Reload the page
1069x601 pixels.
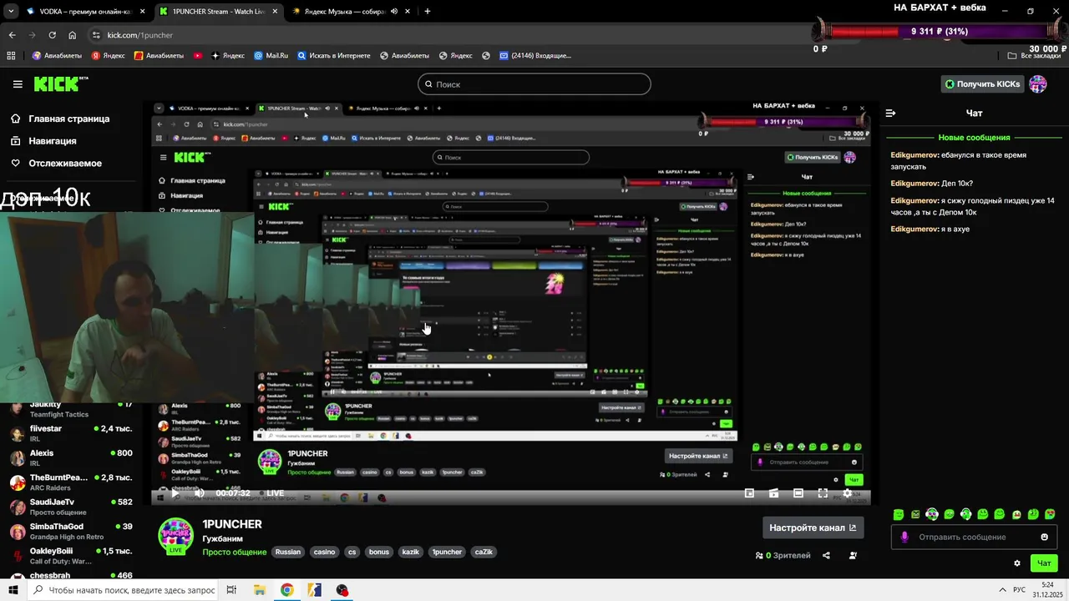point(52,35)
